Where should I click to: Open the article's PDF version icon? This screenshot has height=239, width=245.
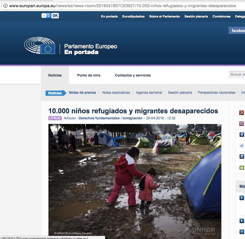[x=242, y=113]
